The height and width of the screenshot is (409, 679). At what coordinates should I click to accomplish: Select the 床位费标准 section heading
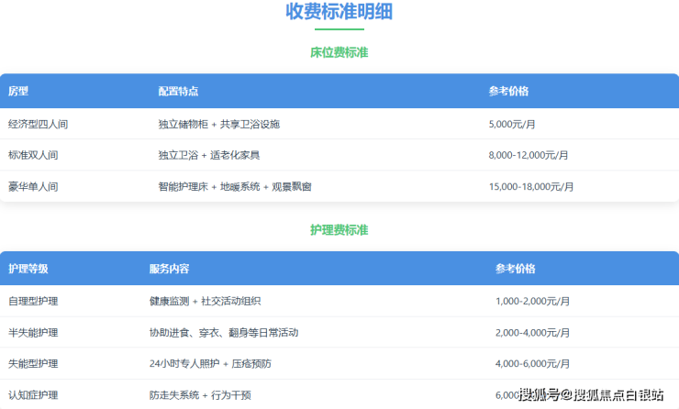click(339, 52)
